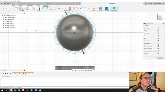The height and width of the screenshot is (92, 165).
Task: Select the Spline sketch tool
Action: click(x=24, y=8)
